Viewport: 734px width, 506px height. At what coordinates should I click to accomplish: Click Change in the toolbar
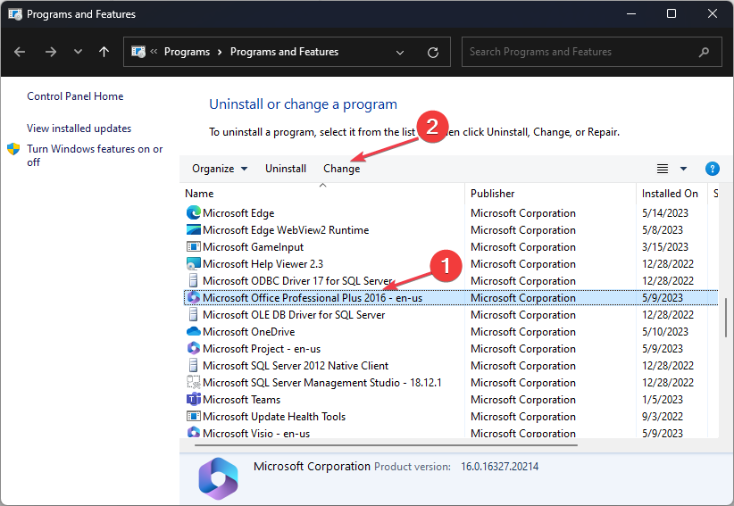pyautogui.click(x=342, y=169)
